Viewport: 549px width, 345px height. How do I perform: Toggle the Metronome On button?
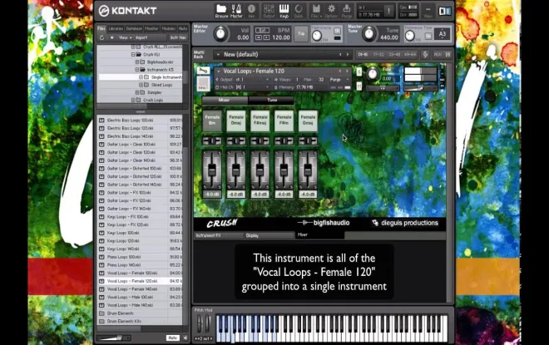(337, 31)
